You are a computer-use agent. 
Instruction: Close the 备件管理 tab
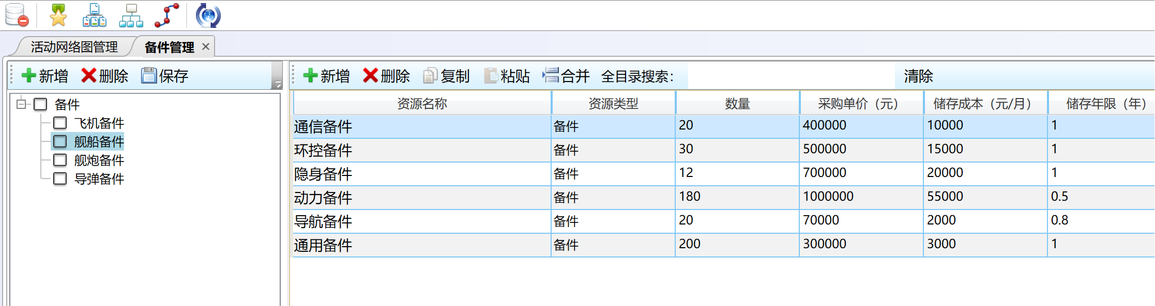[206, 46]
